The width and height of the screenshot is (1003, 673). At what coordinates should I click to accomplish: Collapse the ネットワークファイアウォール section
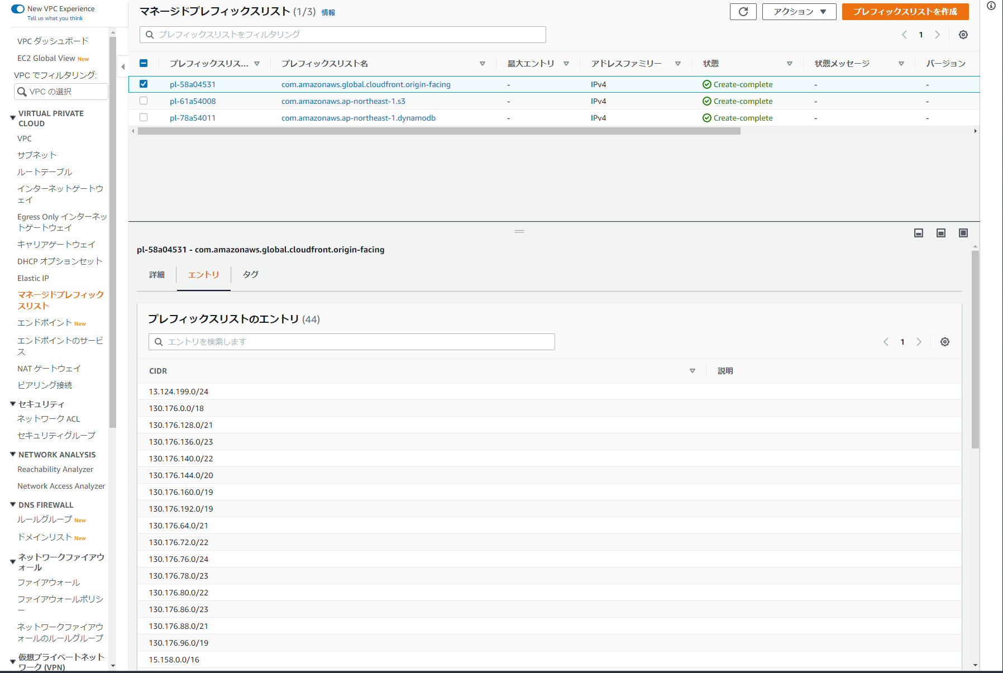click(13, 562)
